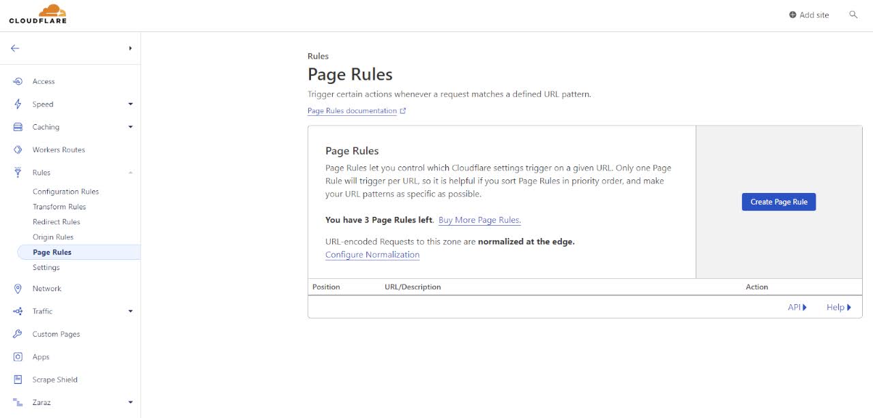Click the URL/Description column header

(x=413, y=287)
